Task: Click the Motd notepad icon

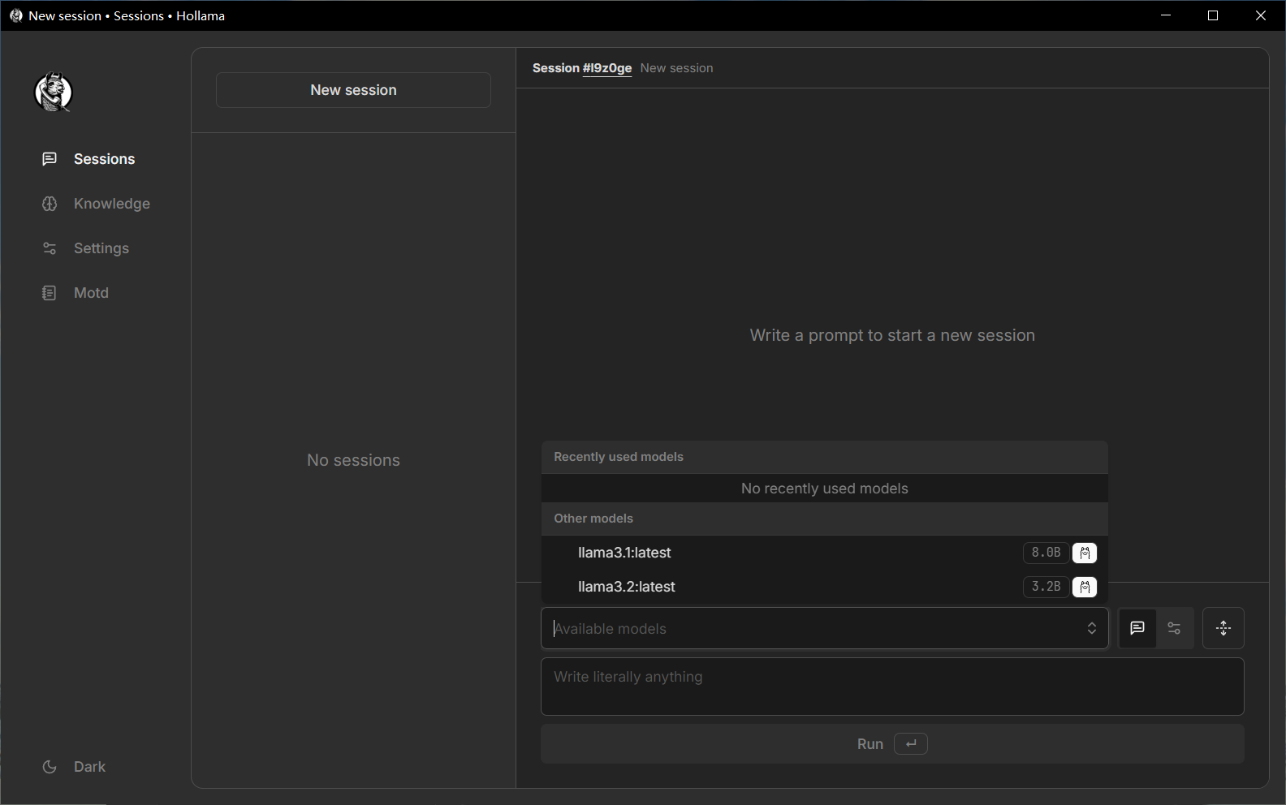Action: (x=50, y=293)
